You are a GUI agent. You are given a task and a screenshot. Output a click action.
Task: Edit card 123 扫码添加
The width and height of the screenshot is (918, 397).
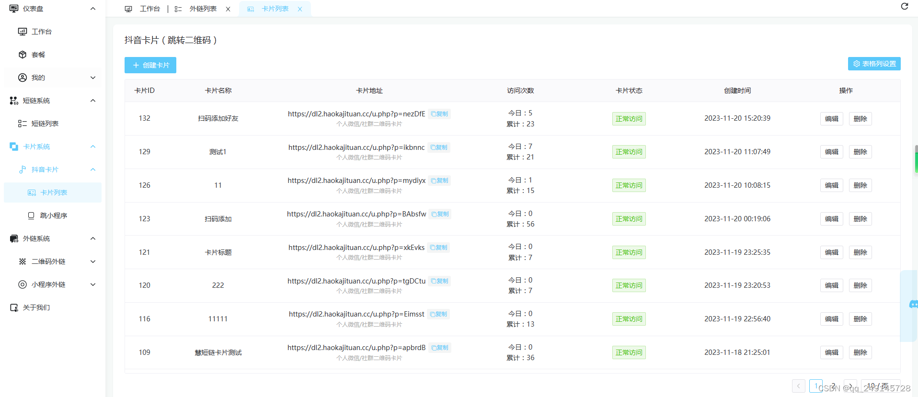point(832,219)
